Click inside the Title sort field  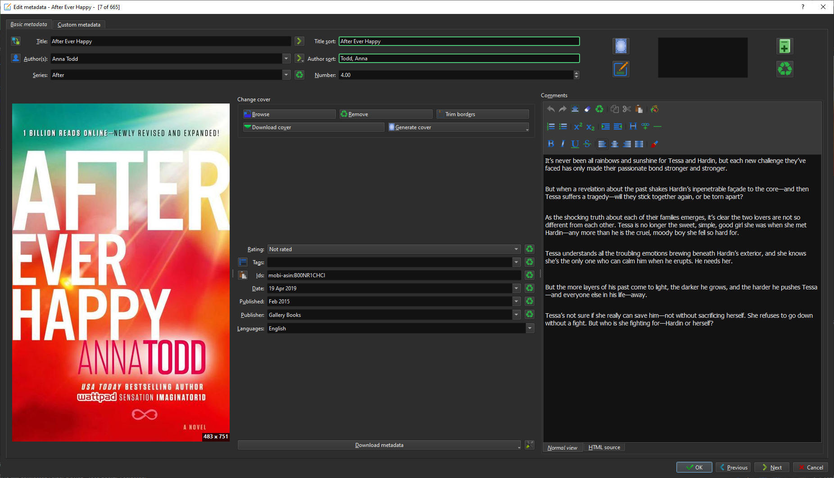click(458, 41)
